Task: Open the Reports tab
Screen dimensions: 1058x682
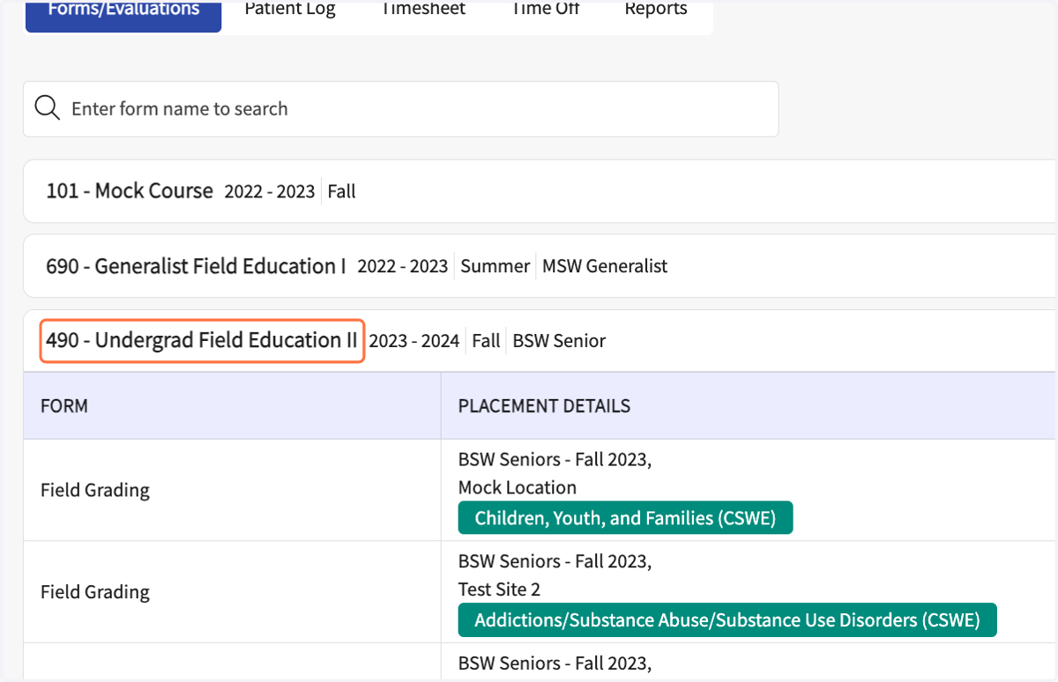Action: (656, 10)
